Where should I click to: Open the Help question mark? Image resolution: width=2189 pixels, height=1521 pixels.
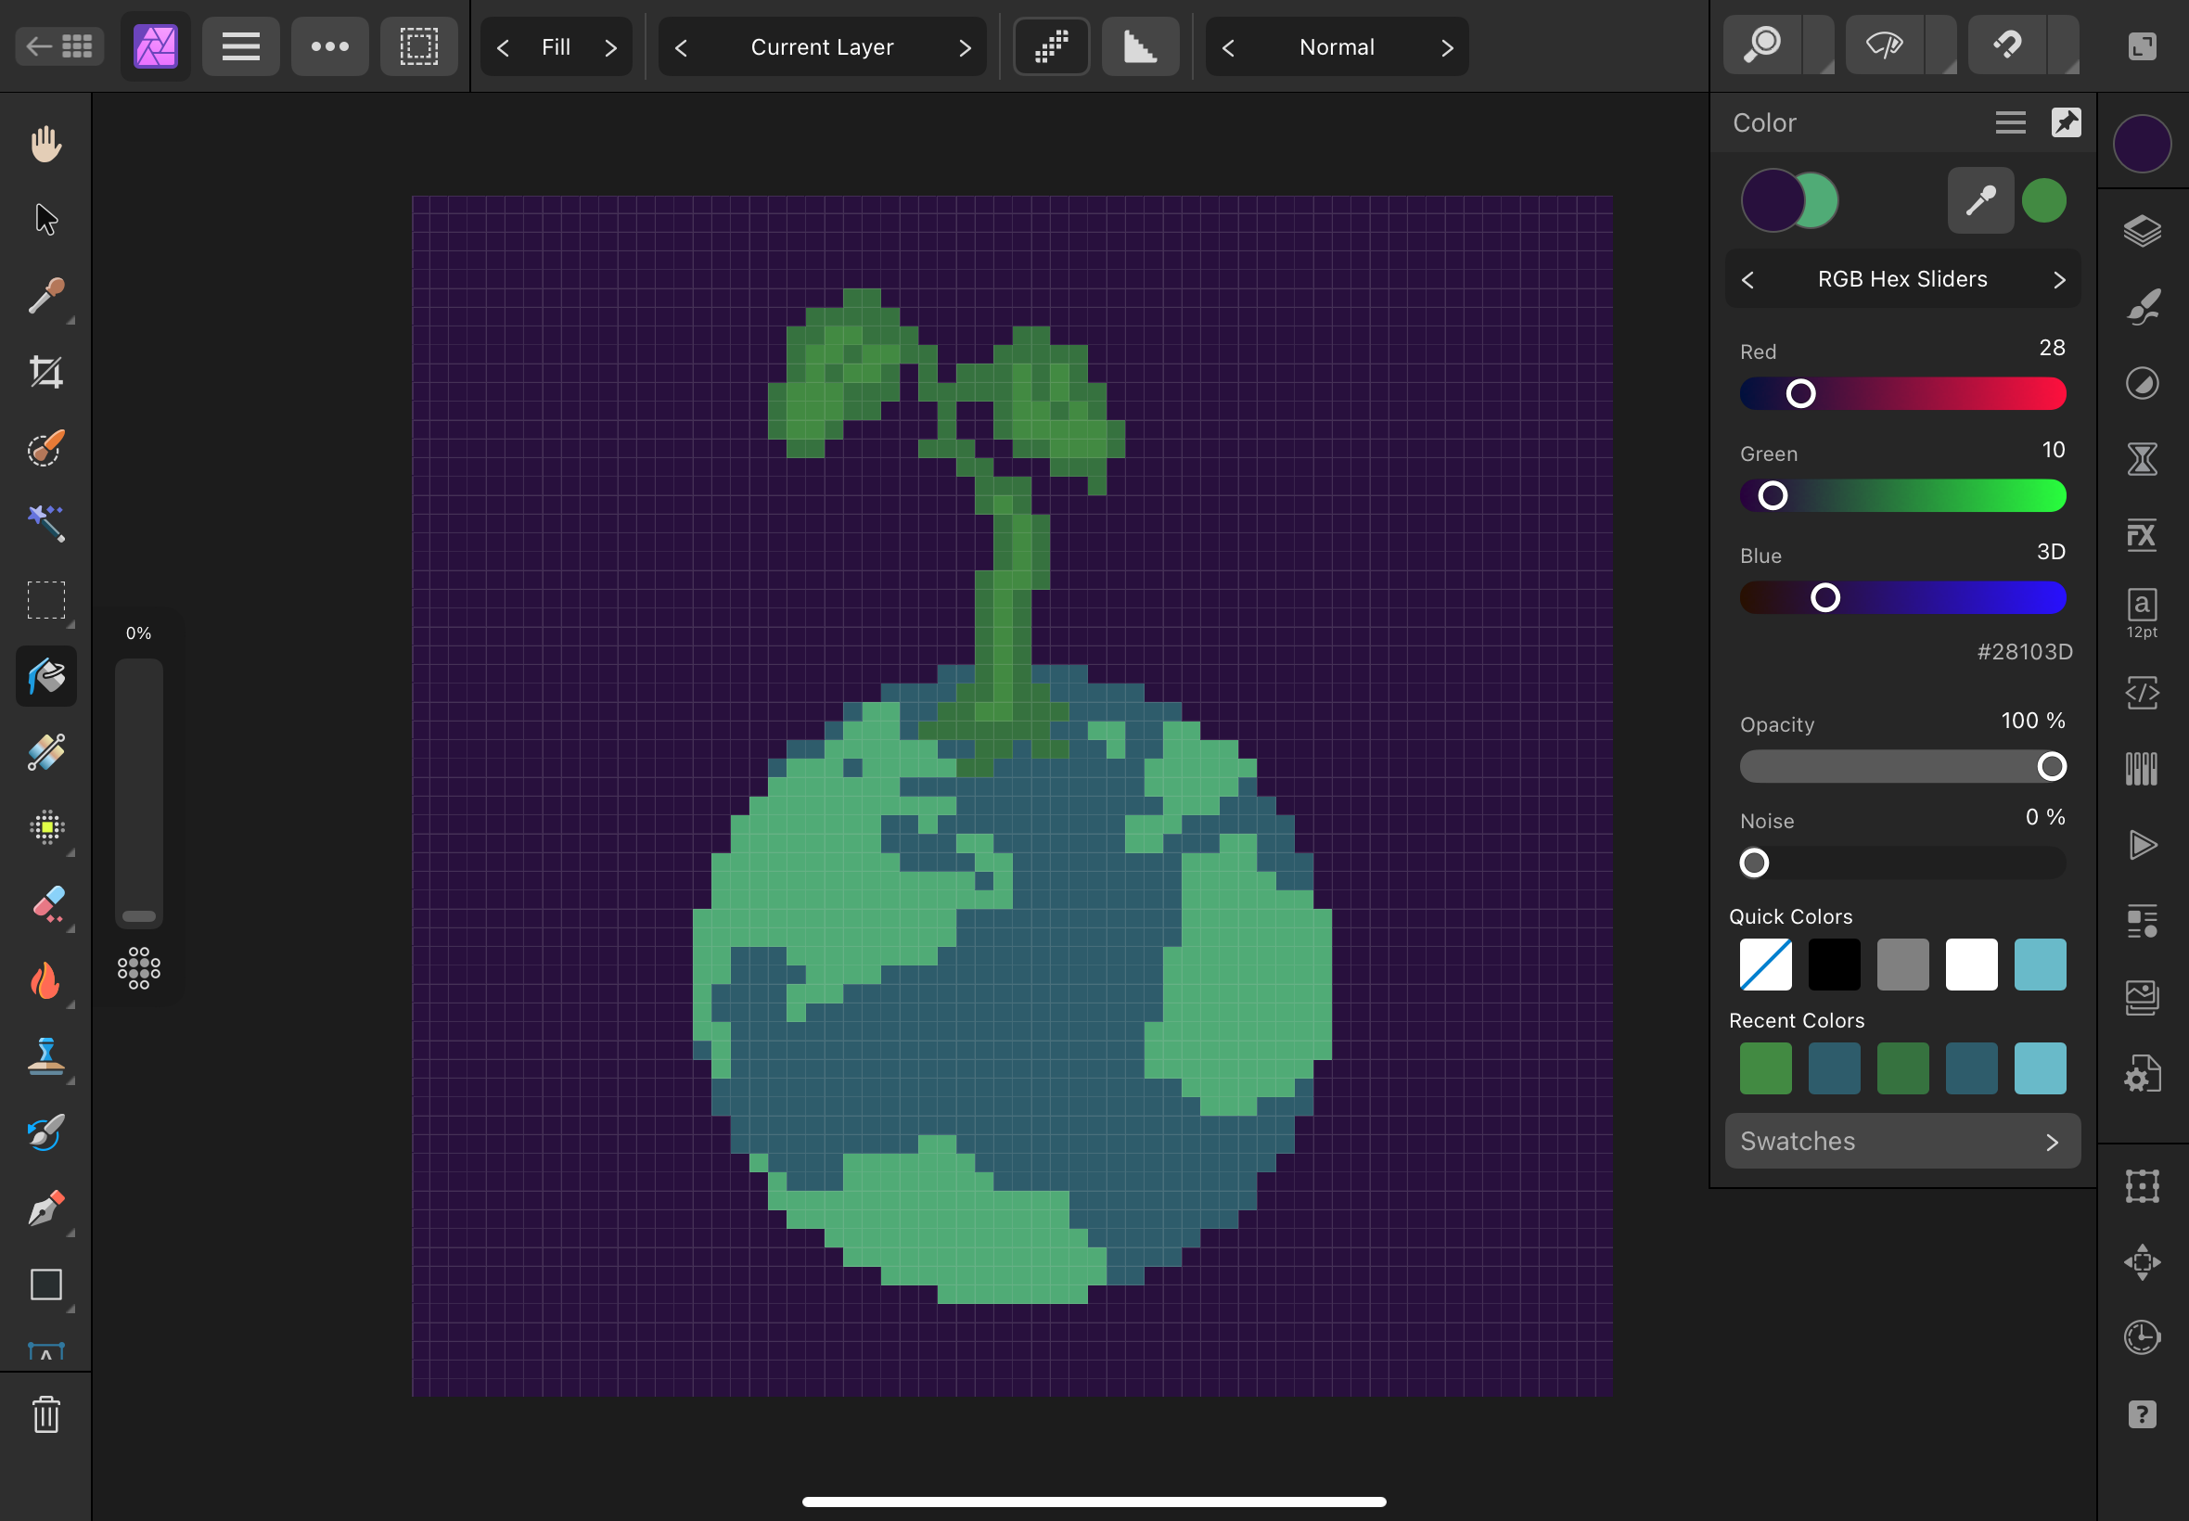click(2142, 1414)
